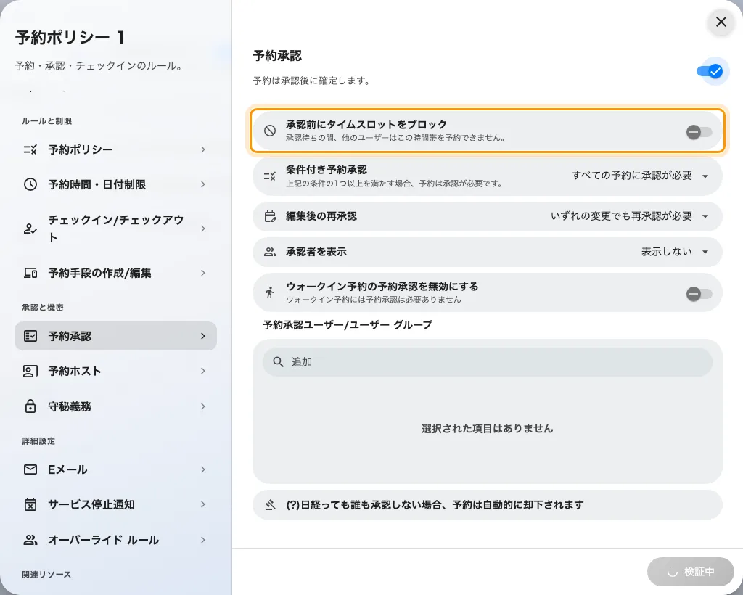Open 予約ポリシー menu item
The width and height of the screenshot is (743, 595).
(115, 149)
